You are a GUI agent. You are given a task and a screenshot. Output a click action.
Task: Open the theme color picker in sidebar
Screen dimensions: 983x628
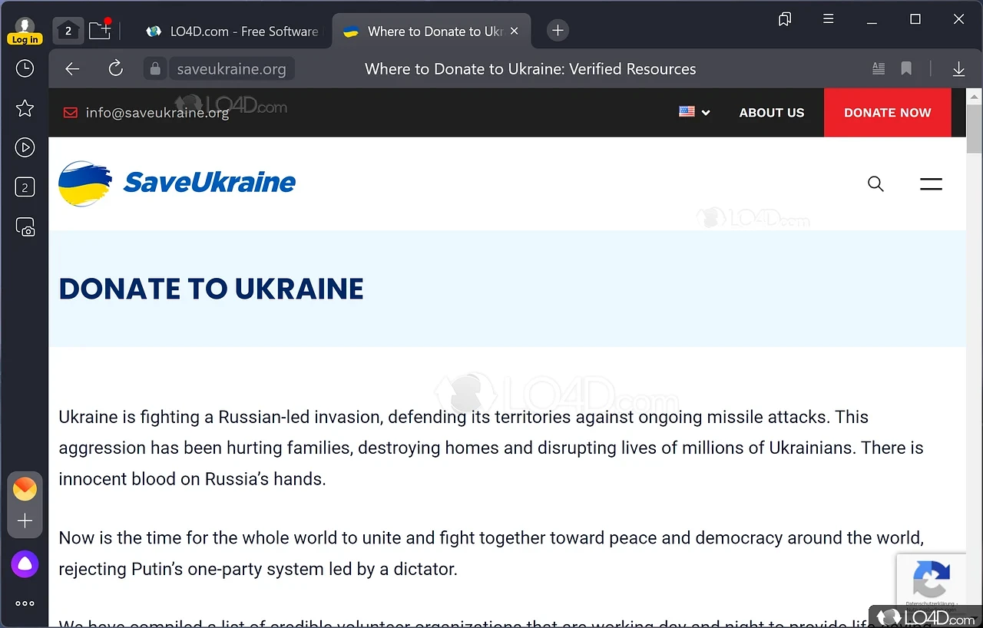[25, 488]
